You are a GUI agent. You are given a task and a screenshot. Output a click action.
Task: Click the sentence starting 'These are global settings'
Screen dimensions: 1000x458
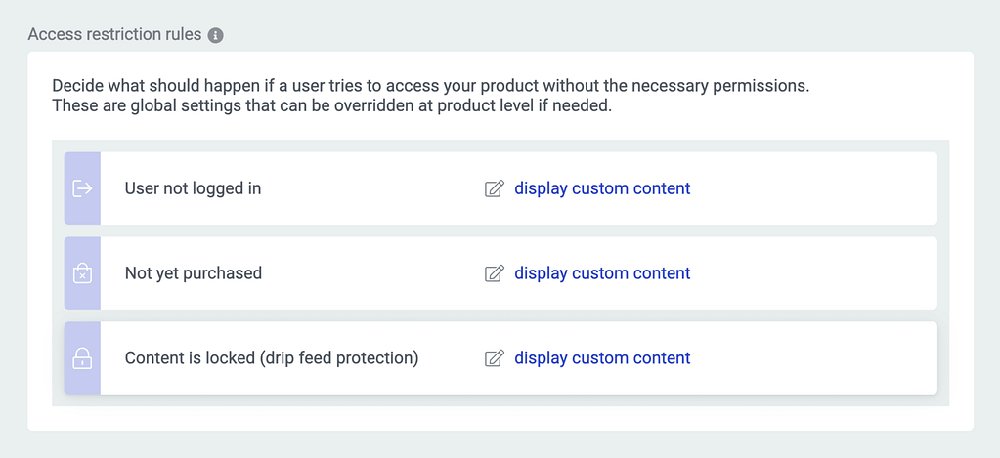coord(331,105)
